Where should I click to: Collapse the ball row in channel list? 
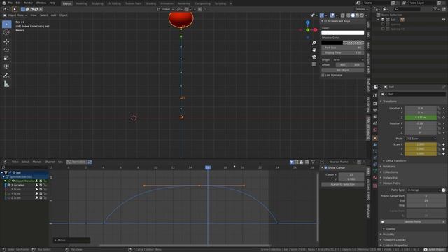[2, 173]
